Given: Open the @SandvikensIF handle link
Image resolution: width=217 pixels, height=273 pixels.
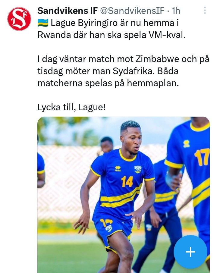Looking at the screenshot, I should point(132,11).
